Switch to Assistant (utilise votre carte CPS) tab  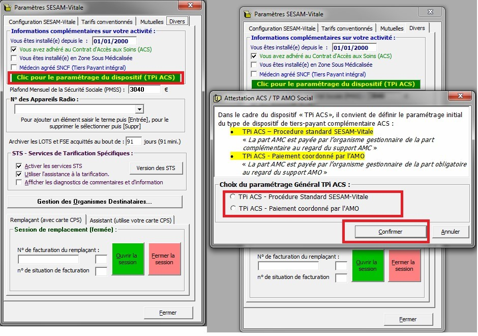[x=131, y=220]
